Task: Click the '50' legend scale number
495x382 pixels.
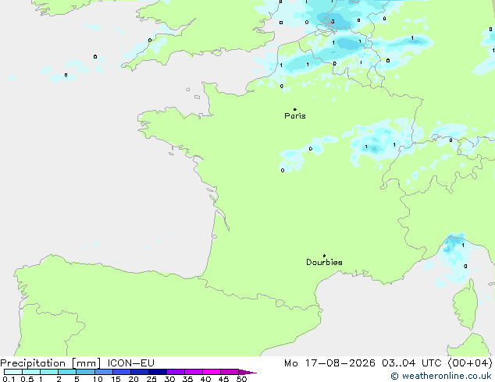Action: coord(241,379)
